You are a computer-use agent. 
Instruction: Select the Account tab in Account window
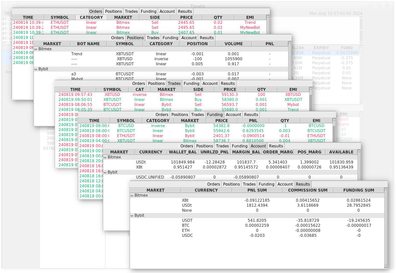click(x=258, y=146)
